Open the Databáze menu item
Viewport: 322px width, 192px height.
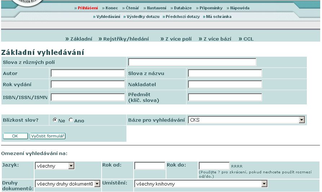183,8
